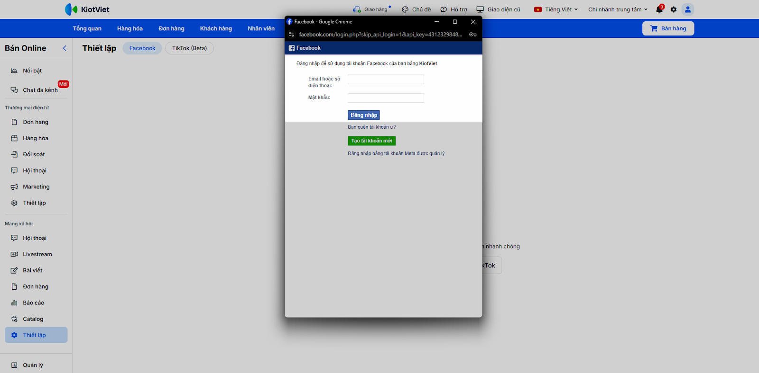Open the Chủ đề theme palette
Viewport: 759px width, 373px height.
pyautogui.click(x=416, y=9)
